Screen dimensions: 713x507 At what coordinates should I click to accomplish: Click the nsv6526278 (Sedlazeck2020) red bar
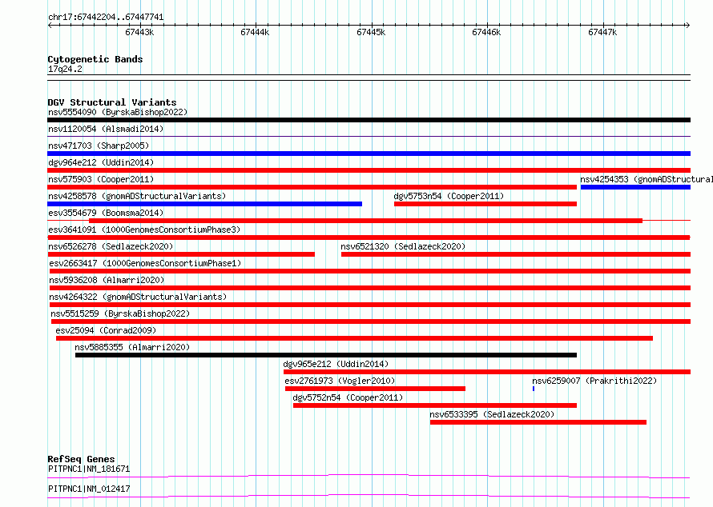pos(181,254)
